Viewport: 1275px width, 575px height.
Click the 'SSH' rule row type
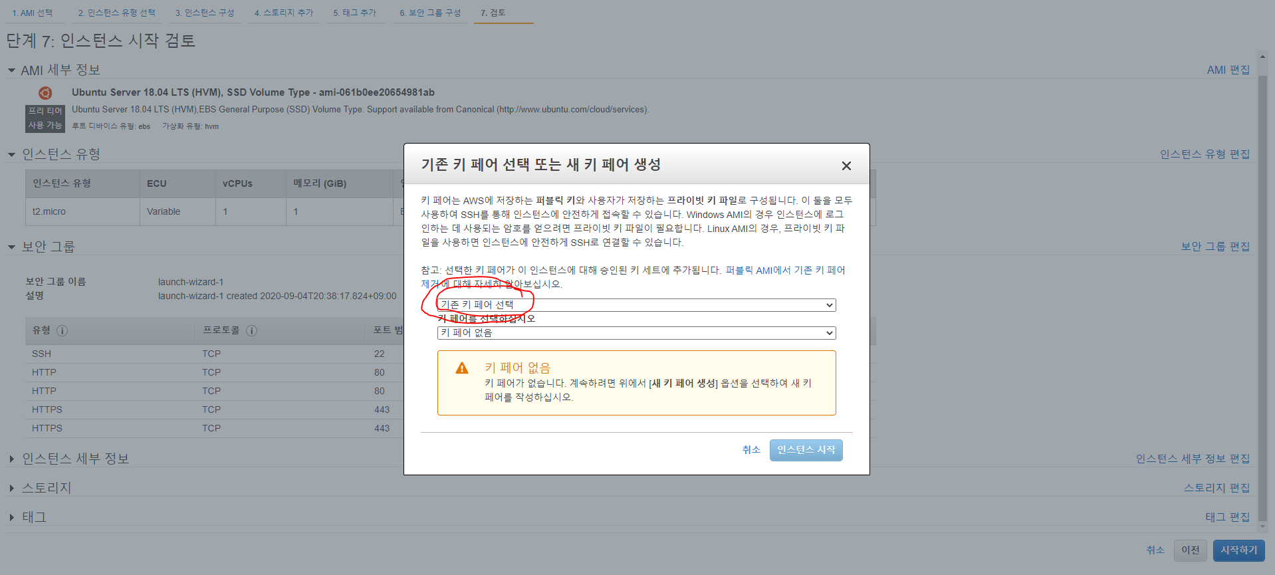[x=41, y=354]
